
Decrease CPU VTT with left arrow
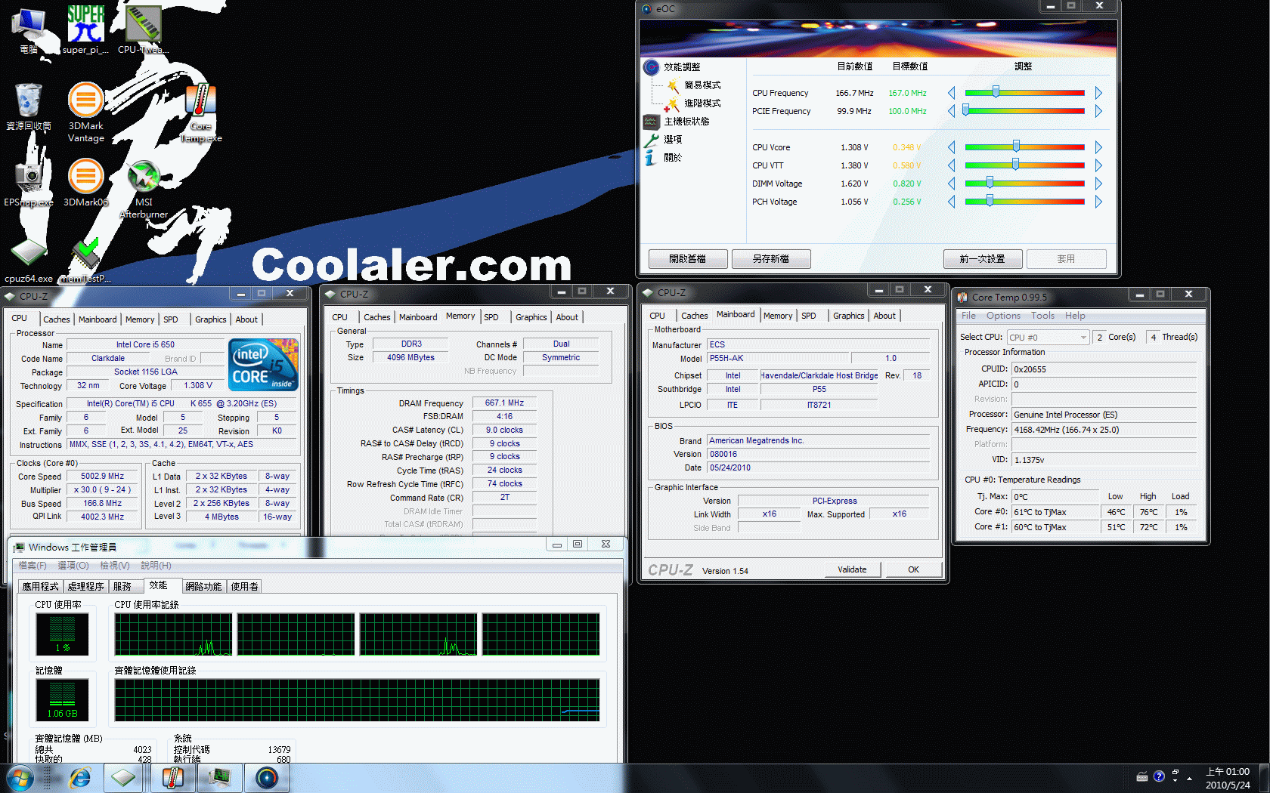[951, 165]
